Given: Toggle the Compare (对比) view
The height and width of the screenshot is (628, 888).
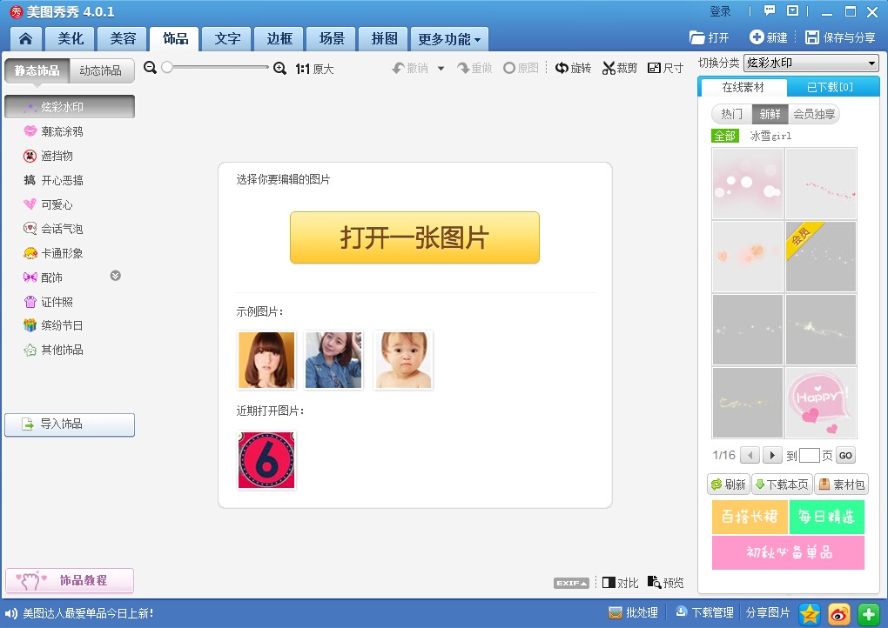Looking at the screenshot, I should 620,583.
